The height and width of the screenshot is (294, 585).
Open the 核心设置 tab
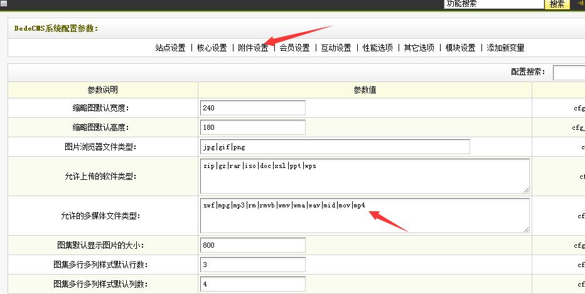click(x=212, y=48)
